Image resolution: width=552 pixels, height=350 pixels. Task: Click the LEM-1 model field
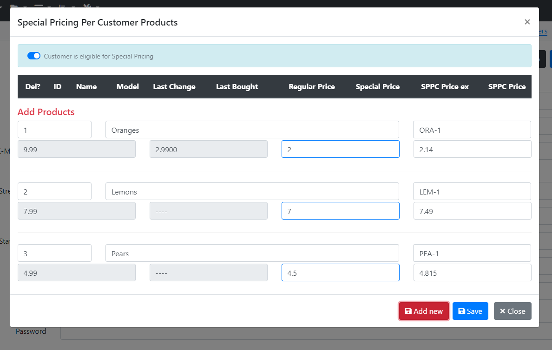point(472,191)
